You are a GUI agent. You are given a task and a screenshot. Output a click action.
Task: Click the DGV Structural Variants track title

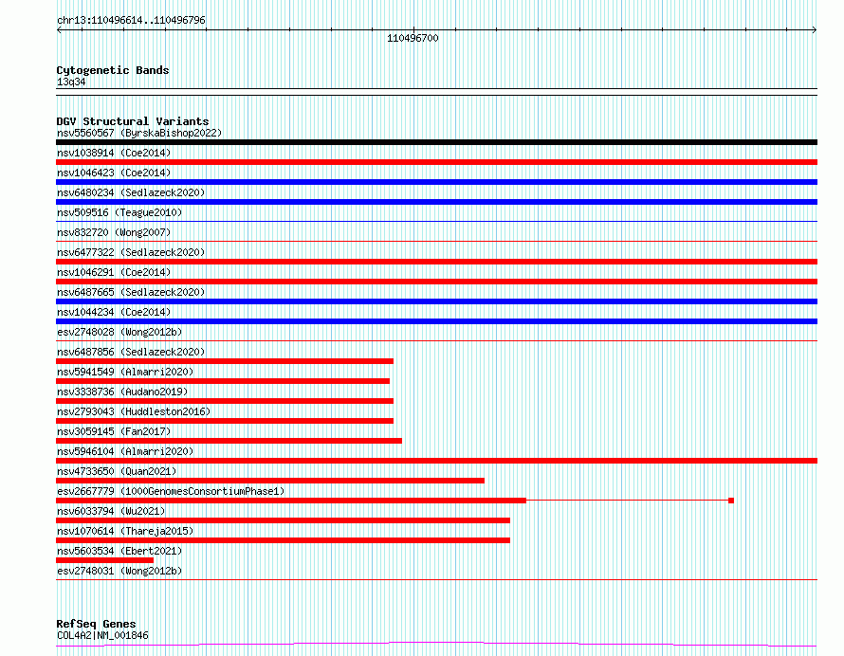tap(133, 121)
